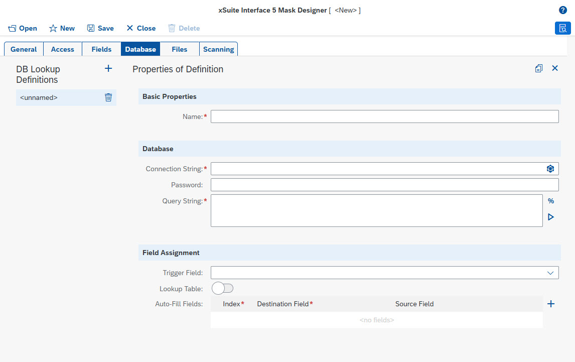
Task: Run the query with the play icon
Action: 551,217
